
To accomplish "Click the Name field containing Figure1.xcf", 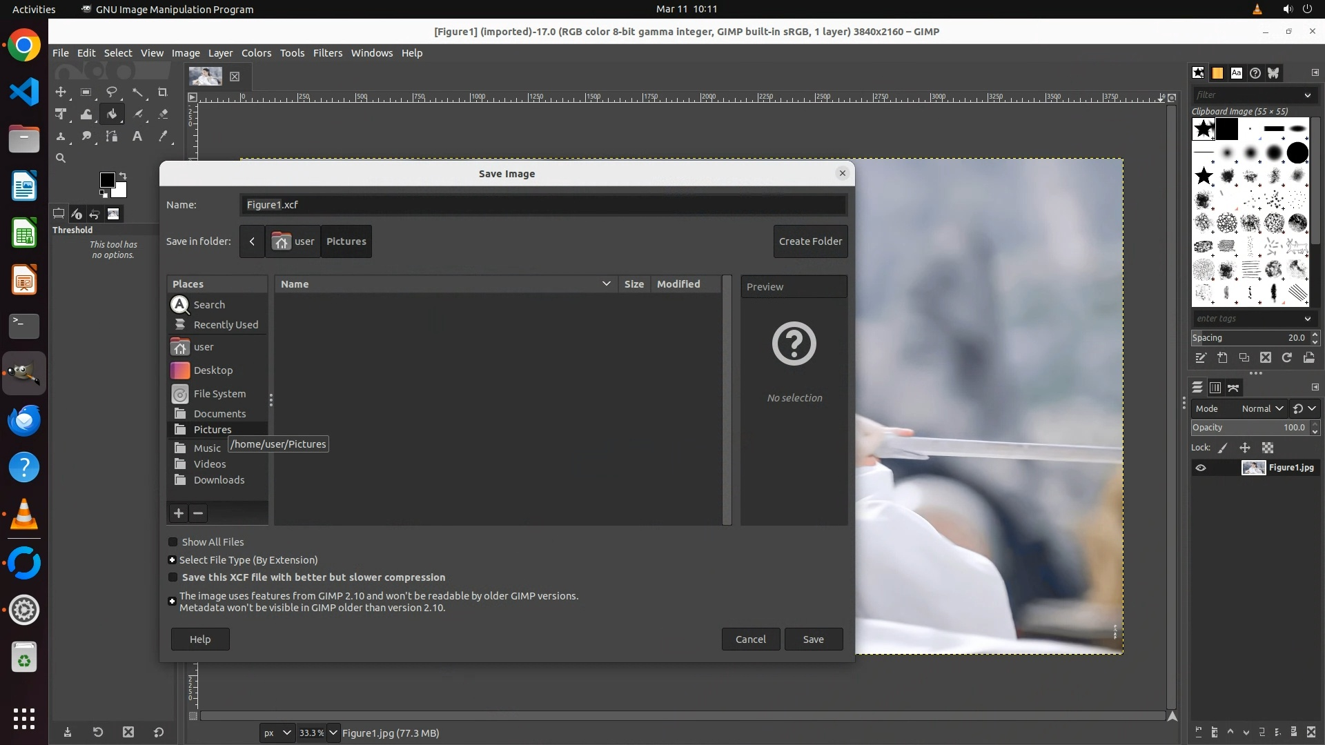I will coord(543,205).
